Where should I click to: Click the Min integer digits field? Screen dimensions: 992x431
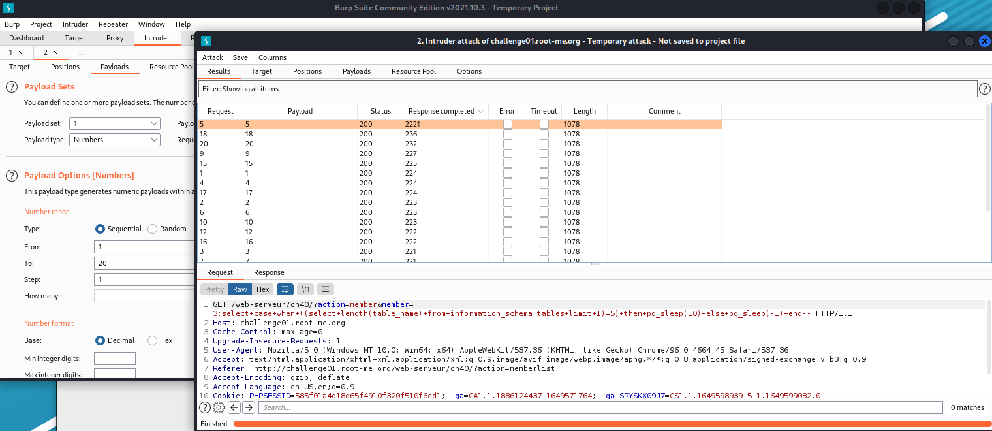[x=115, y=359]
